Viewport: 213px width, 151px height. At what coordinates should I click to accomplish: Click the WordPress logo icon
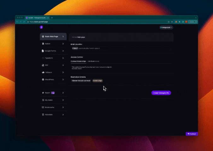point(43,80)
